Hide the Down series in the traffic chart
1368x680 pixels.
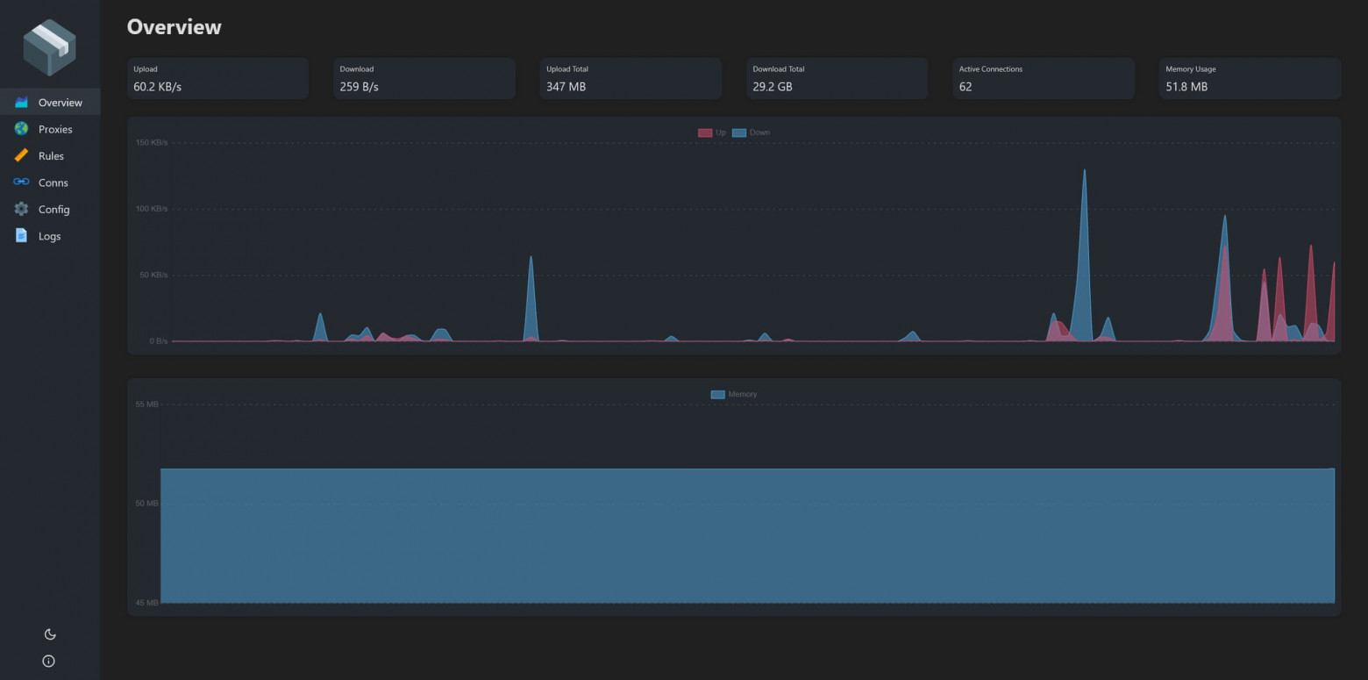click(752, 132)
